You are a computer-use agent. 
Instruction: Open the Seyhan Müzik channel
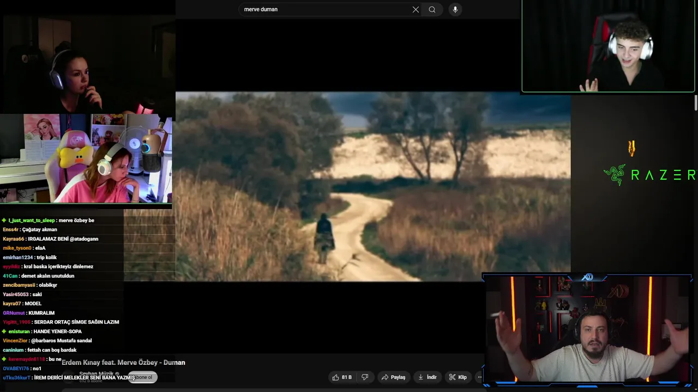(x=96, y=374)
